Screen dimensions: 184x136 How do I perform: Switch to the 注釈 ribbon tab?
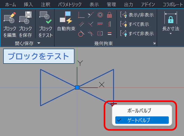tap(45, 5)
